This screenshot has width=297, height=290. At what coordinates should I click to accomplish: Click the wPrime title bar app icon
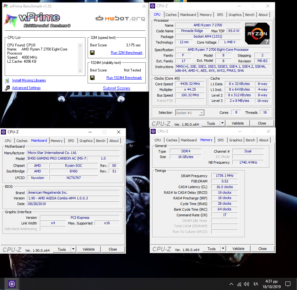[x=6, y=6]
